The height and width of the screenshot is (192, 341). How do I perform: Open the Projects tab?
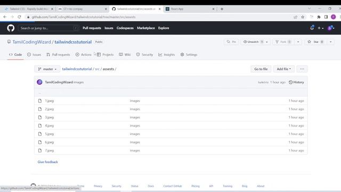click(105, 54)
